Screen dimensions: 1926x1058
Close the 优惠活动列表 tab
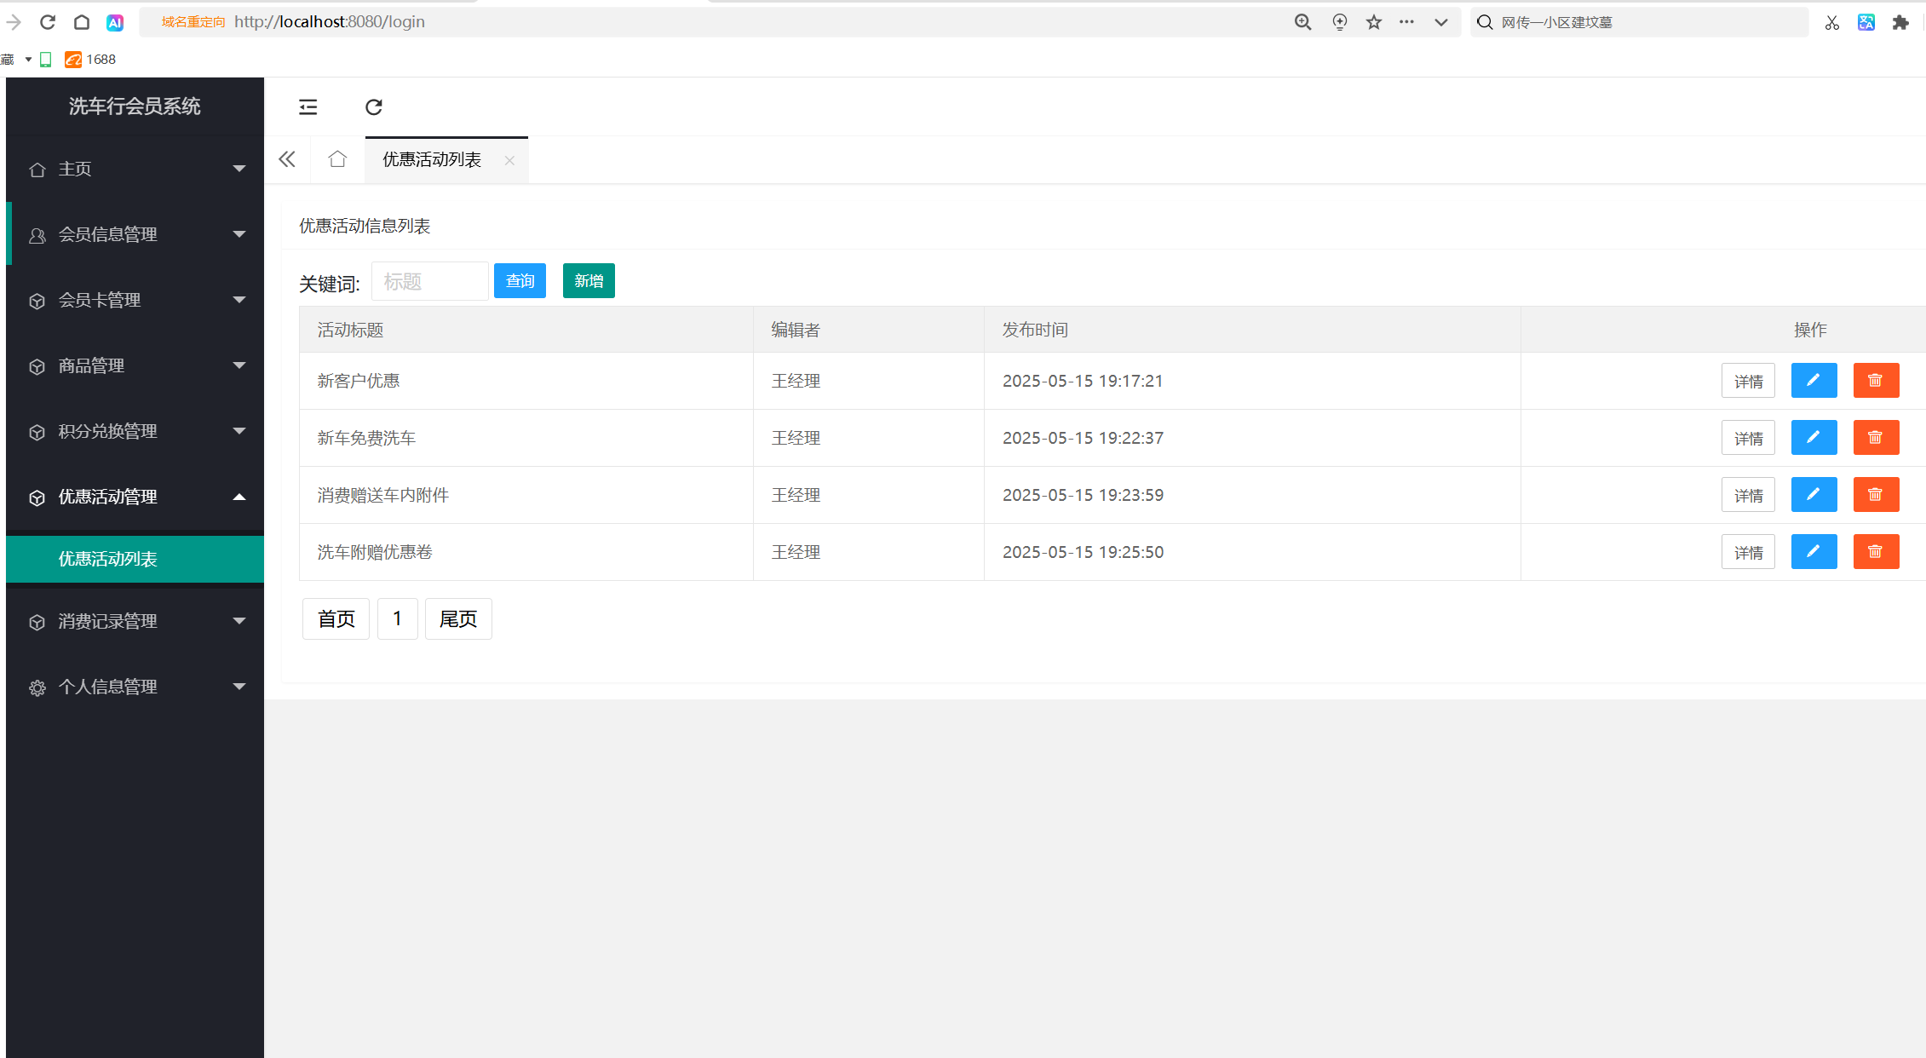[x=509, y=160]
